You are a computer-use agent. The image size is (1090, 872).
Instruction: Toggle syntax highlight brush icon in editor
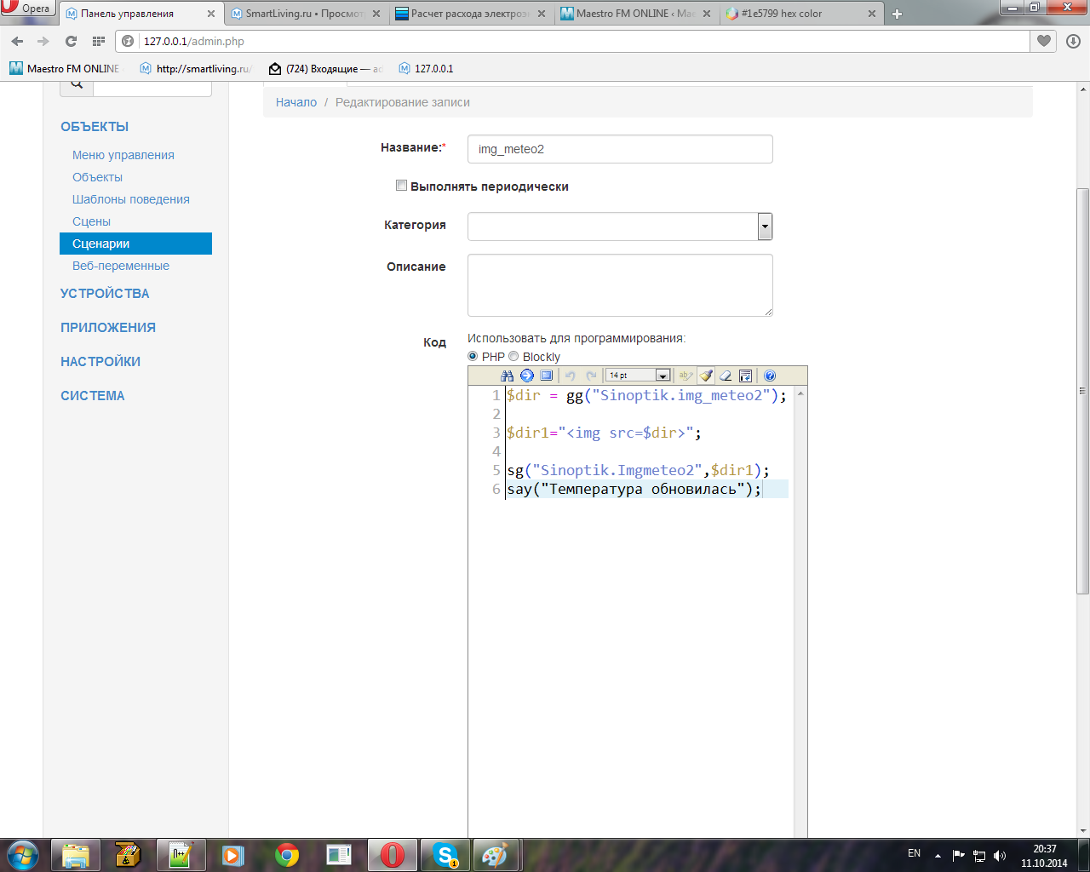point(706,376)
